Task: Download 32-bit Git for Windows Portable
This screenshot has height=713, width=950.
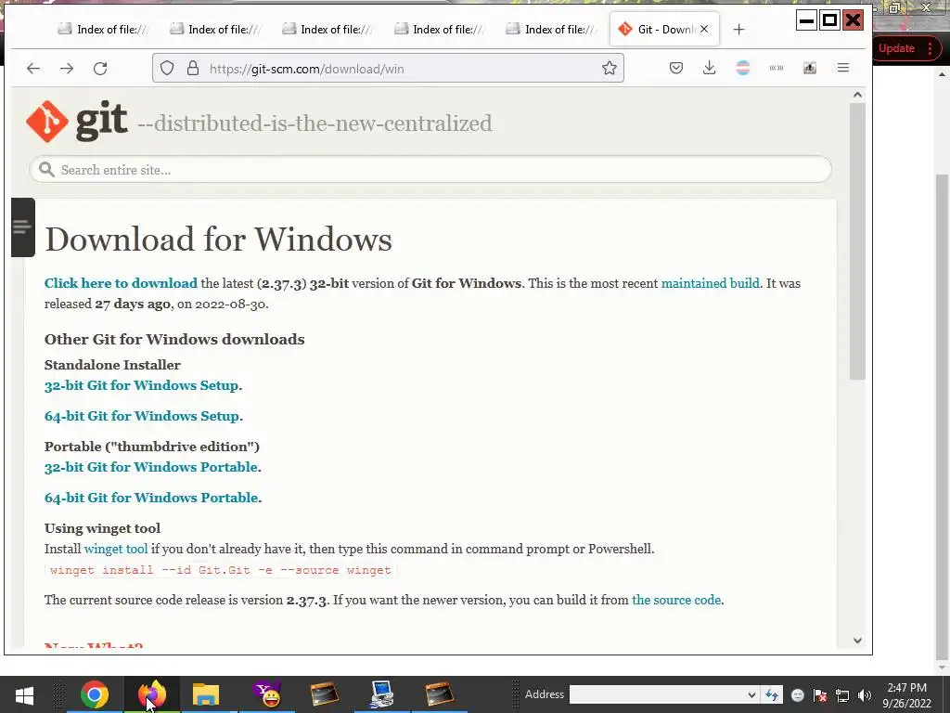Action: point(151,467)
